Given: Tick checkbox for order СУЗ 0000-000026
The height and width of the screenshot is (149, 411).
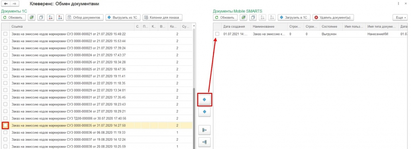Looking at the screenshot, I should tap(5, 62).
